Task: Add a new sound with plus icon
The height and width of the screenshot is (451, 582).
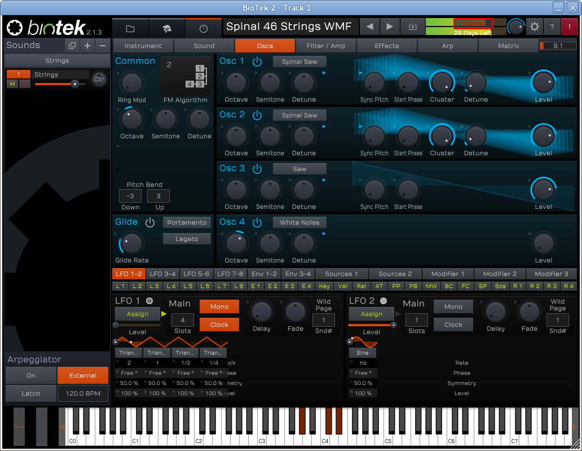Action: click(x=87, y=46)
